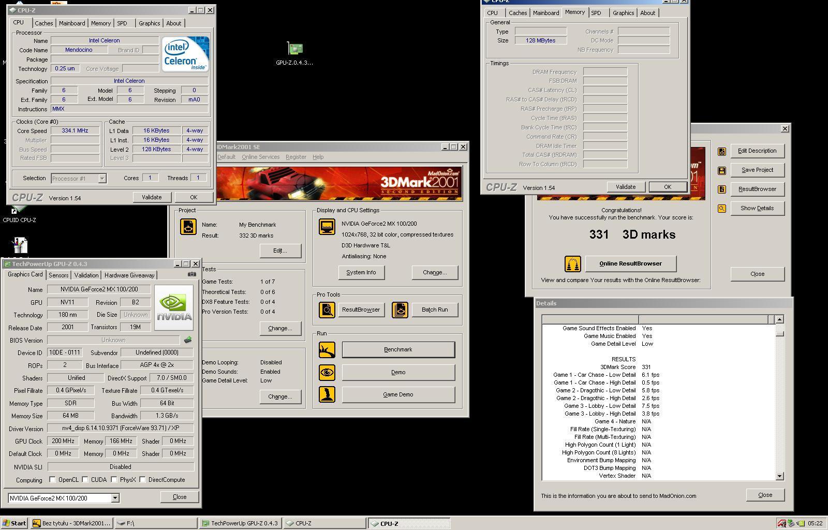Viewport: 828px width, 530px height.
Task: Click the tray icon next to the clock
Action: (801, 523)
